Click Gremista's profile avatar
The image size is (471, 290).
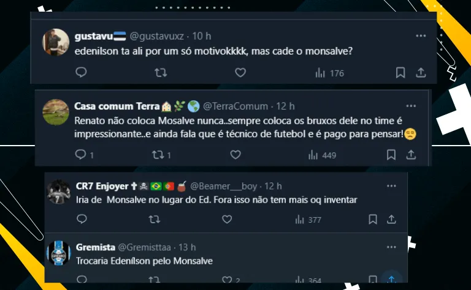point(59,253)
